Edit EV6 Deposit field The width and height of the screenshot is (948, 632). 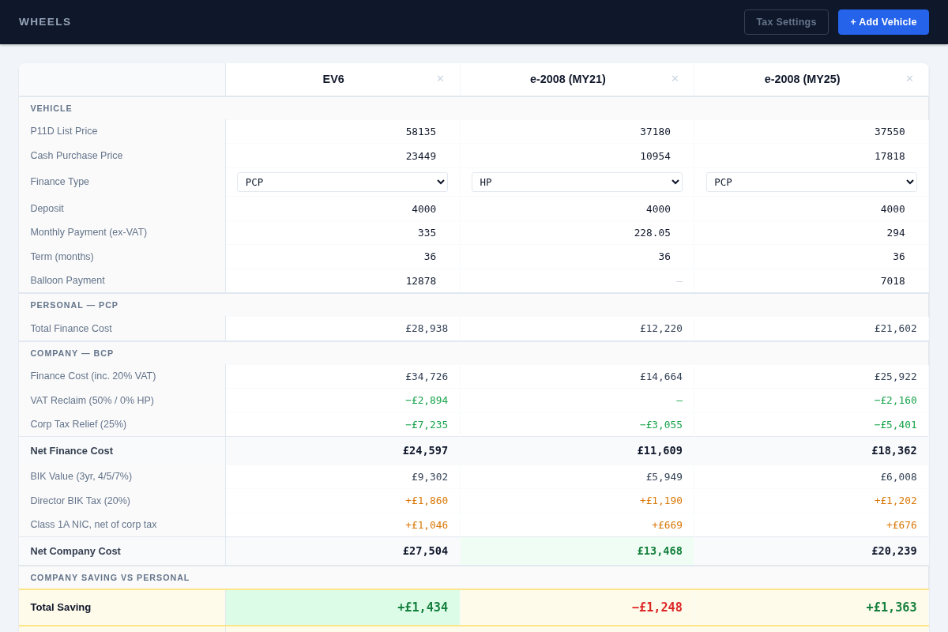[x=342, y=209]
